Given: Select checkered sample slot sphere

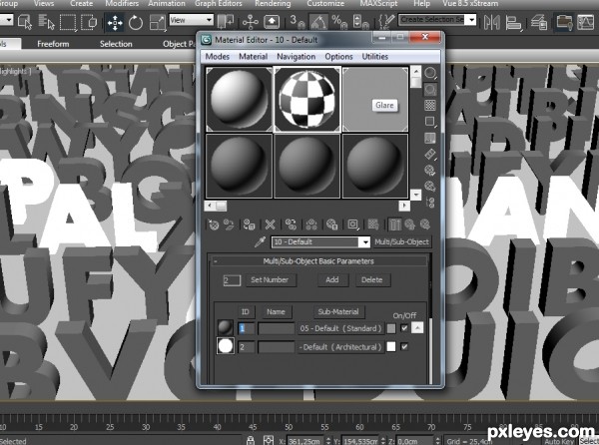Looking at the screenshot, I should tap(307, 99).
